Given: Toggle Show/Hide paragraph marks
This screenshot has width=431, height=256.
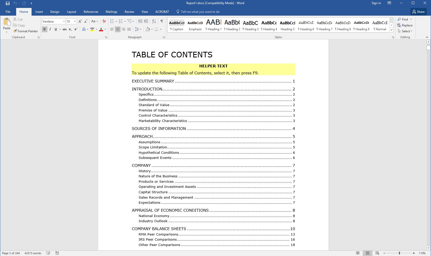Looking at the screenshot, I should click(162, 21).
